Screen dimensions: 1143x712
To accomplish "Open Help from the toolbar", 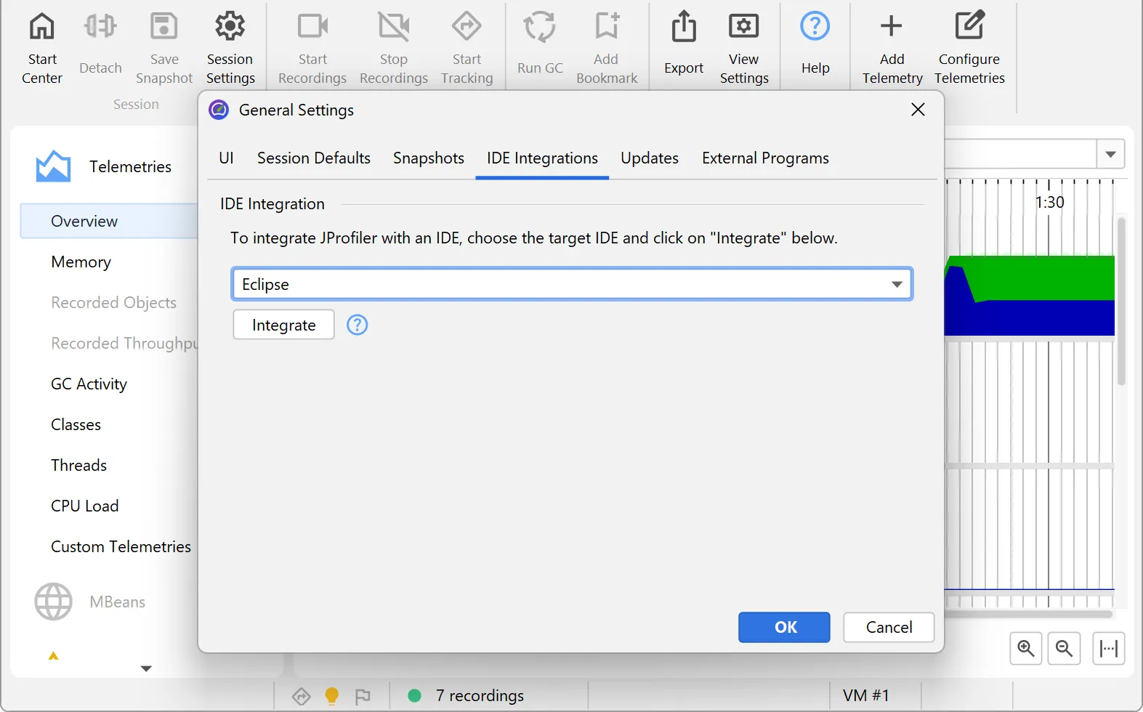I will coord(815,45).
